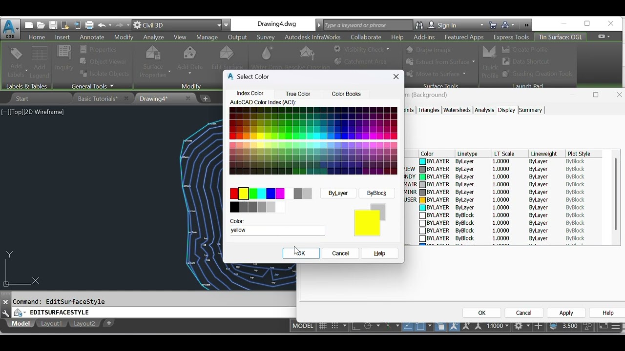Add a new layout with plus tab
The width and height of the screenshot is (625, 351).
click(108, 323)
